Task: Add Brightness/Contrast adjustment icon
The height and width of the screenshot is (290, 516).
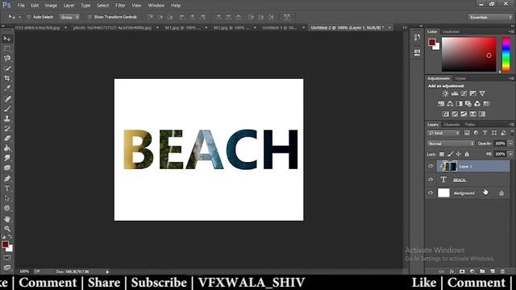Action: (x=445, y=93)
